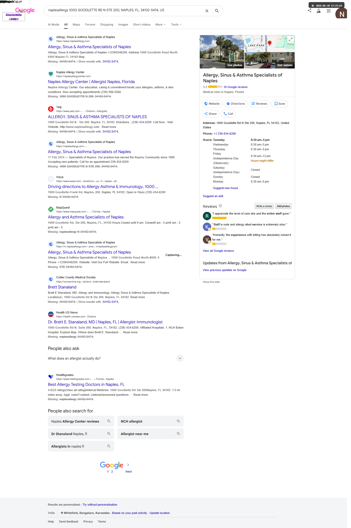Click 'Add photos' button

pos(283,206)
